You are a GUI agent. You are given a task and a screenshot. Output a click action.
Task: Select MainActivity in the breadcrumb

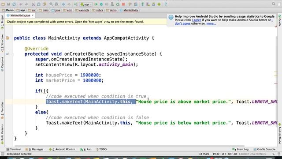click(x=129, y=10)
